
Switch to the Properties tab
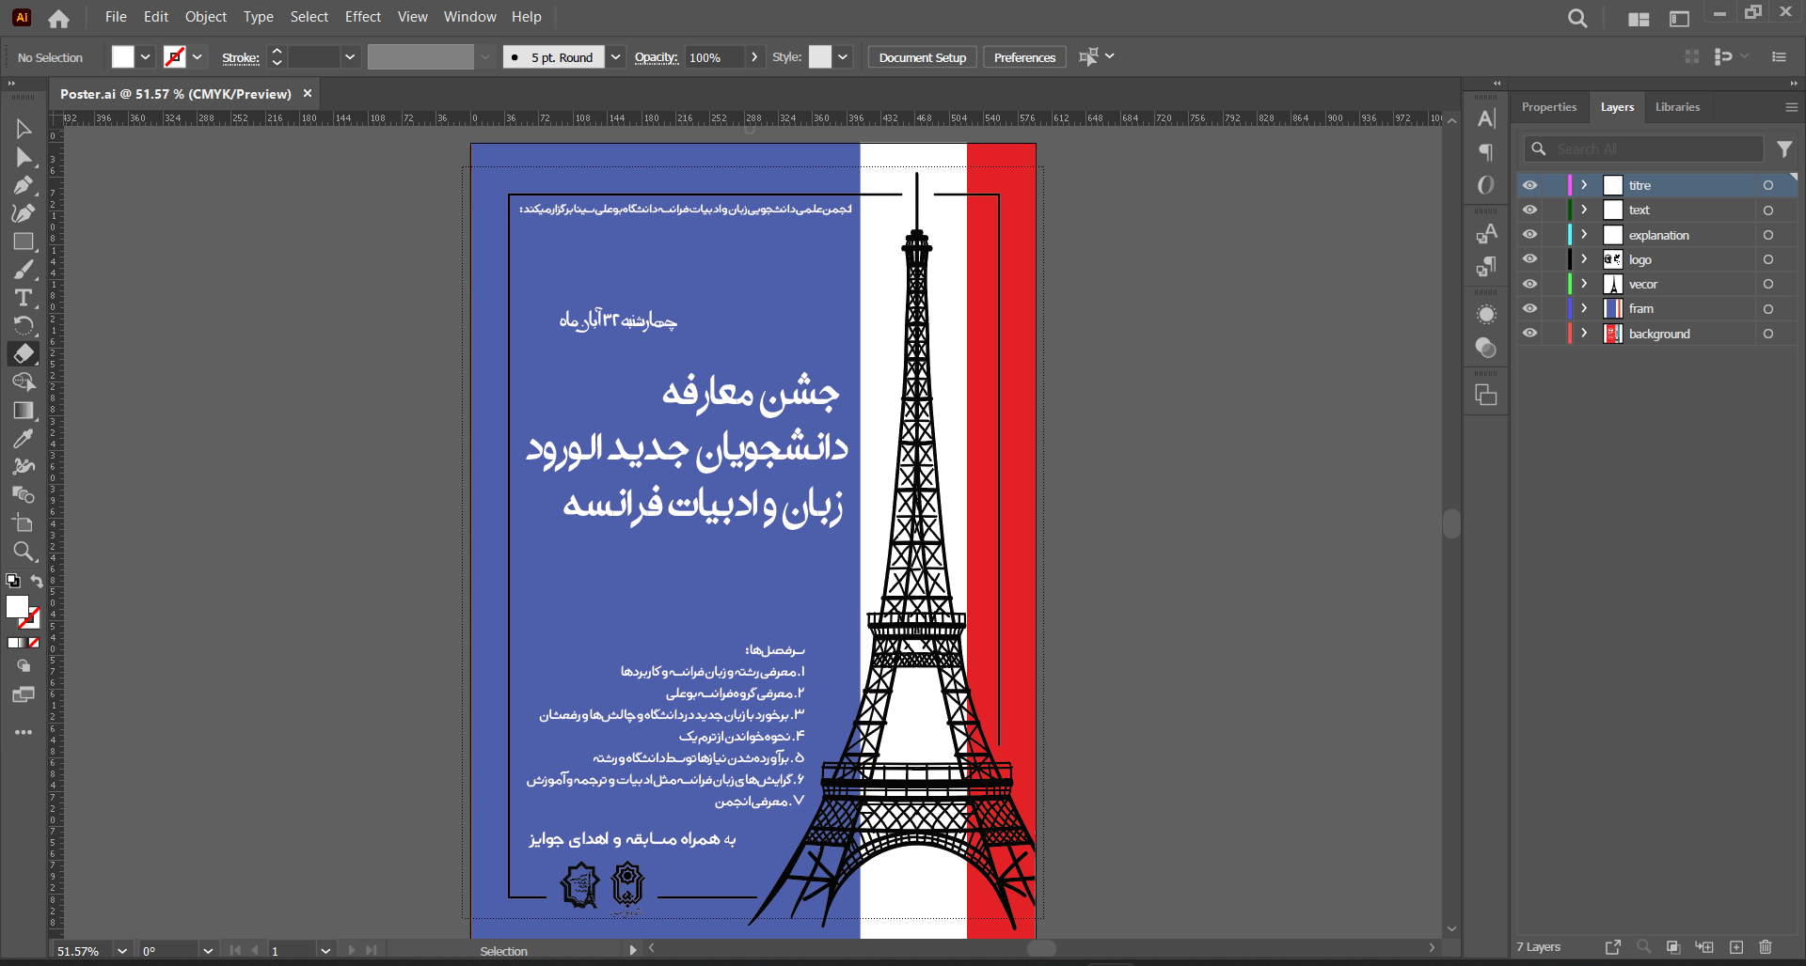[x=1548, y=107]
